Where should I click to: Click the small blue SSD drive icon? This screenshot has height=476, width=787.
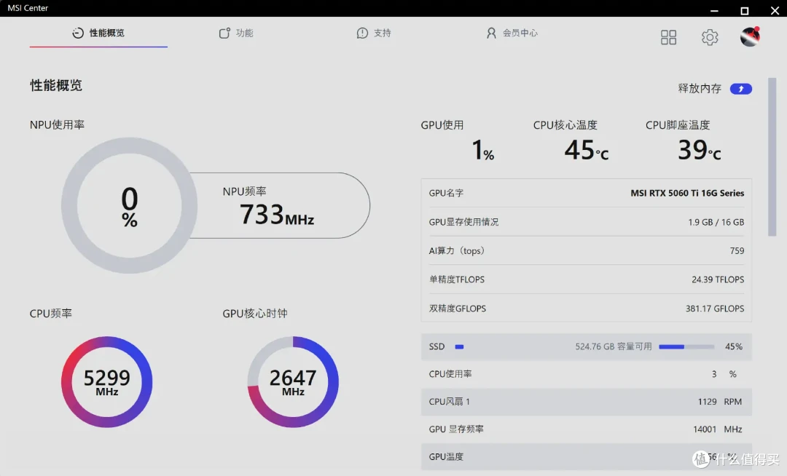click(x=459, y=346)
